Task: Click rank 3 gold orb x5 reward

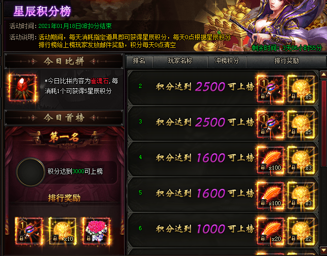Action: (301, 124)
